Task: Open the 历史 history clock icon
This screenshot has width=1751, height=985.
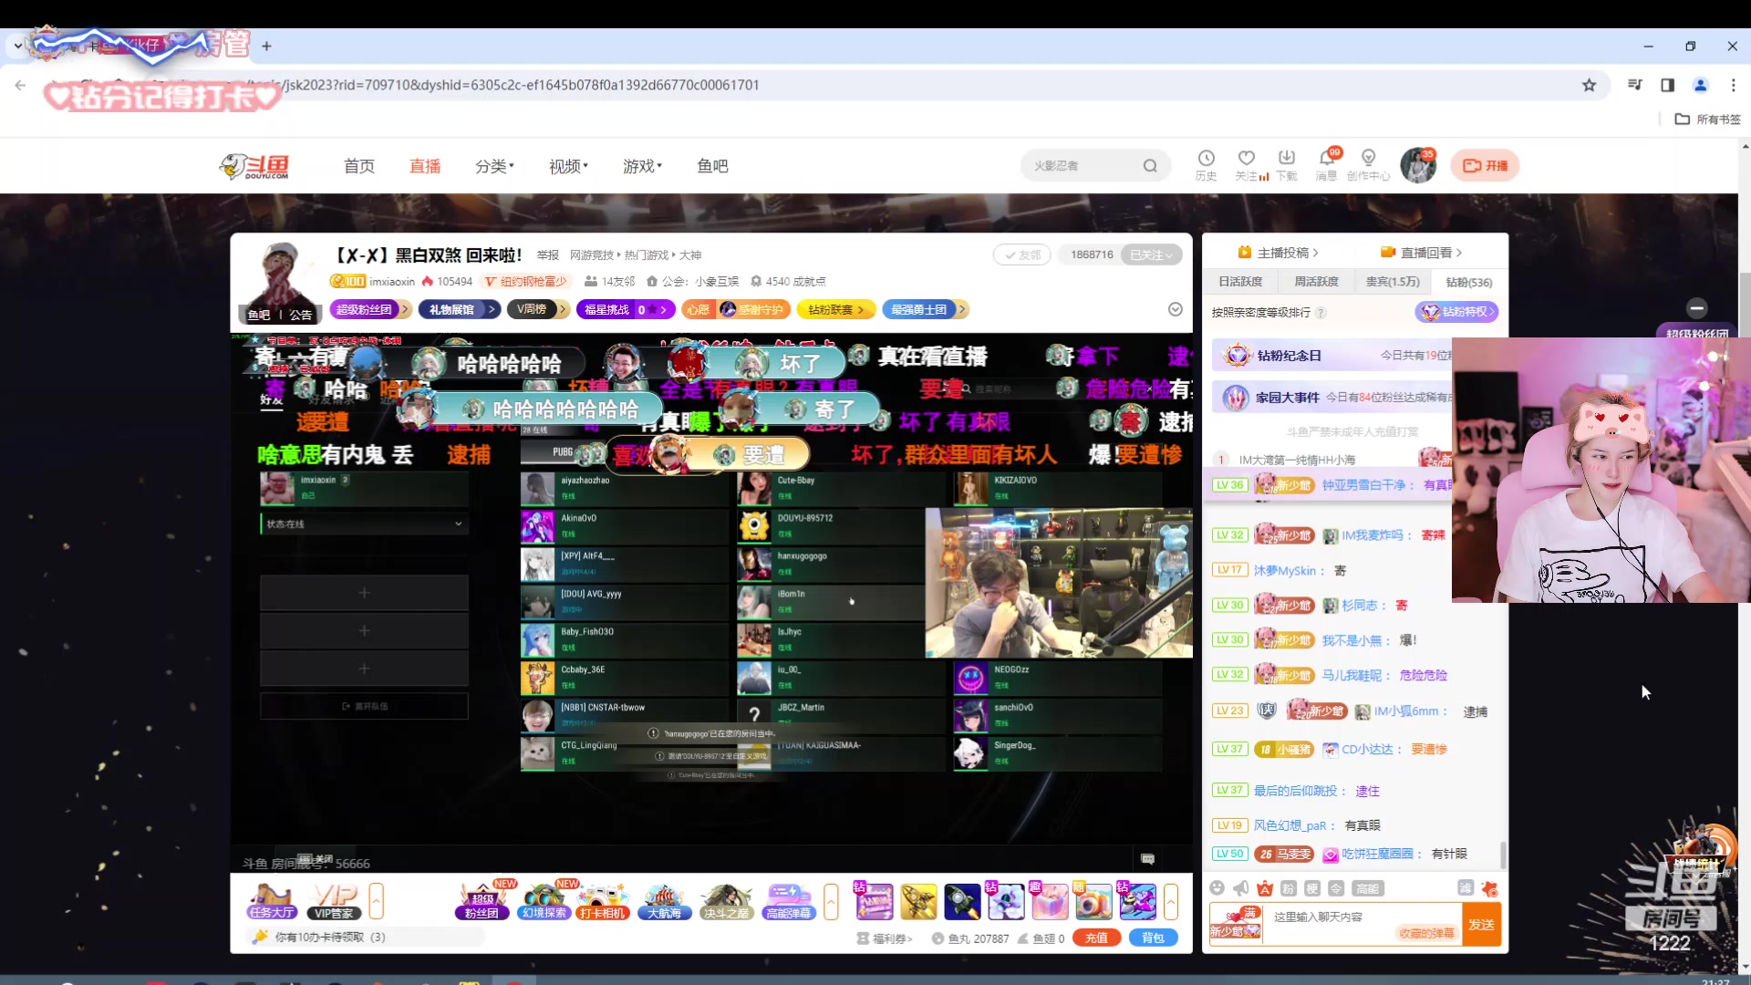Action: tap(1206, 164)
